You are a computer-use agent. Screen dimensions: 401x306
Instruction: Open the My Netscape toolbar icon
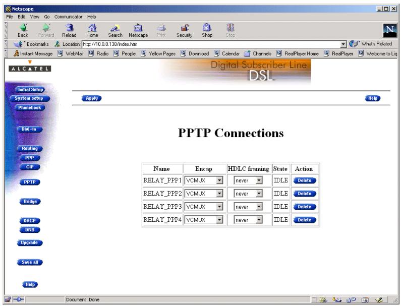point(138,30)
